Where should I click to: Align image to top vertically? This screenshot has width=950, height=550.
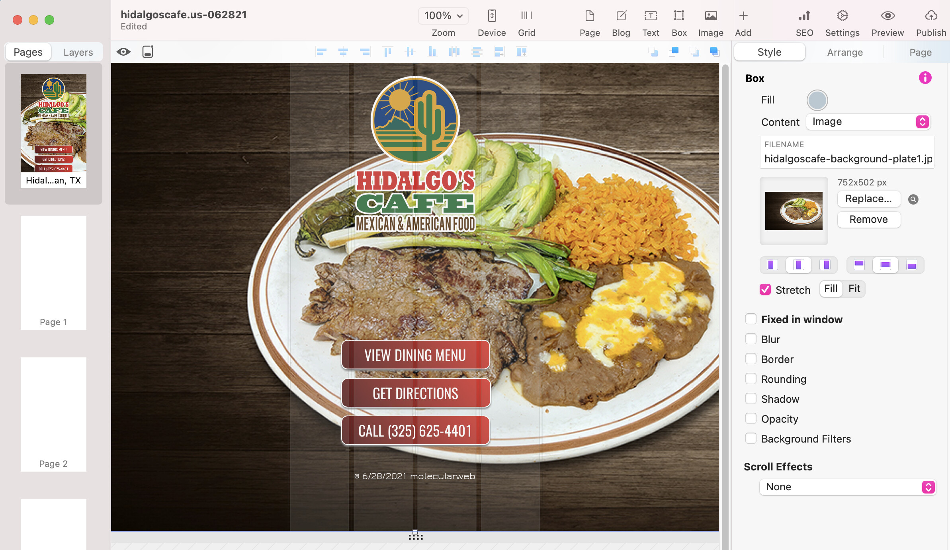click(x=859, y=265)
